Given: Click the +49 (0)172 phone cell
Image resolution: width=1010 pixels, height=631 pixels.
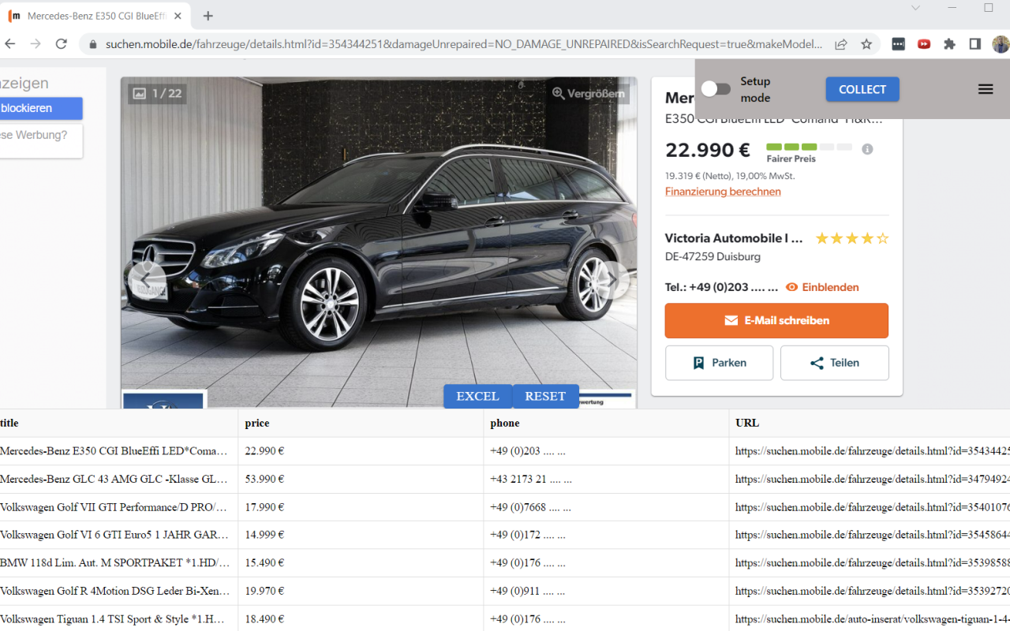Looking at the screenshot, I should (606, 535).
